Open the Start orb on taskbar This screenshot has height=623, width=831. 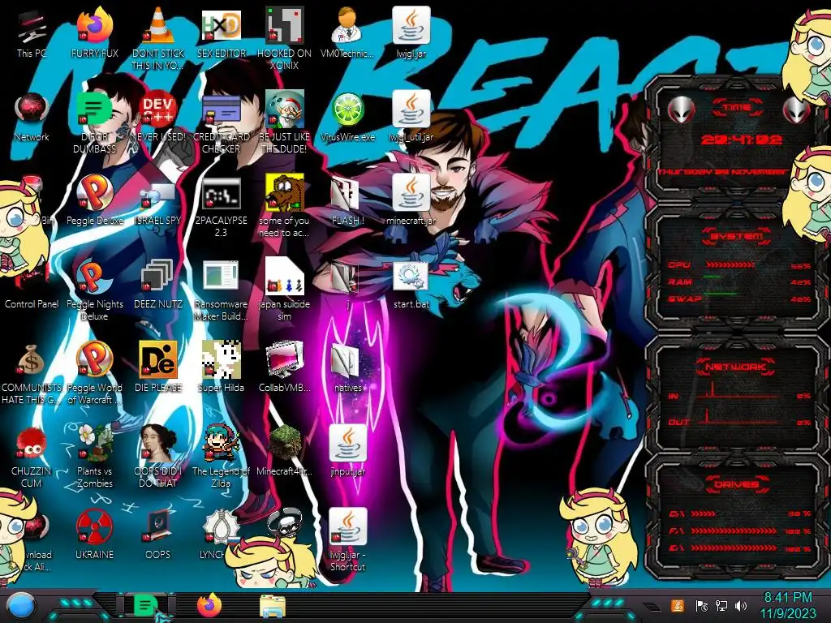(21, 606)
